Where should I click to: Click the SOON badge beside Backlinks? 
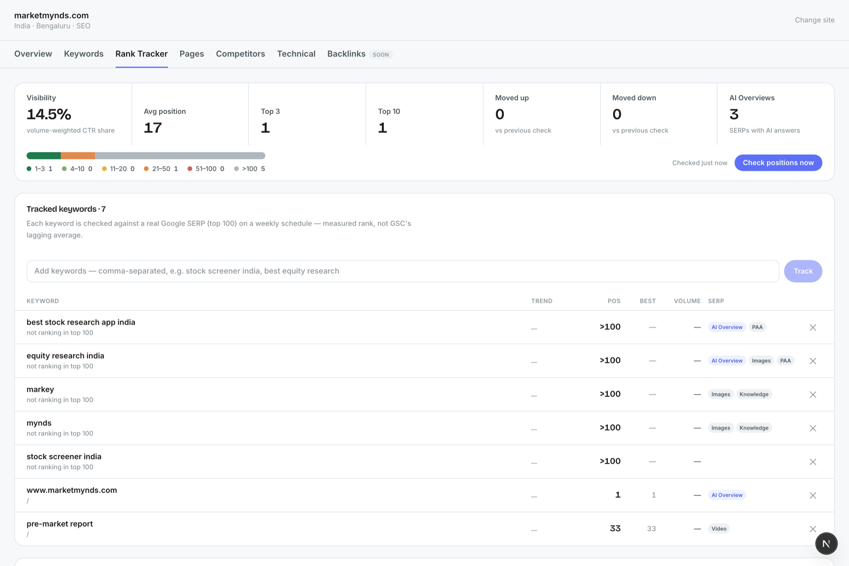pos(381,54)
